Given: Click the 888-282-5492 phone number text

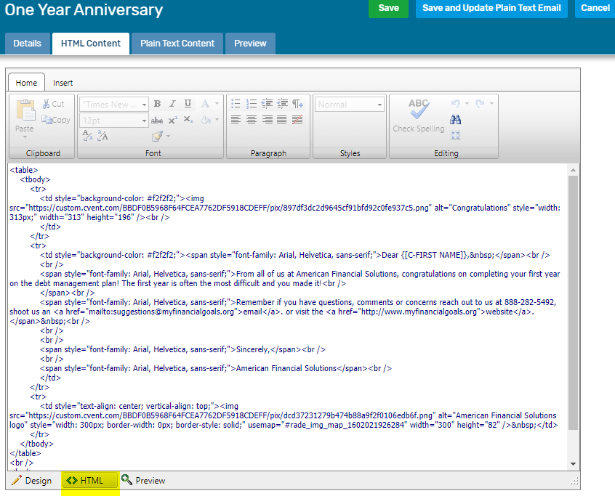Looking at the screenshot, I should click(530, 302).
